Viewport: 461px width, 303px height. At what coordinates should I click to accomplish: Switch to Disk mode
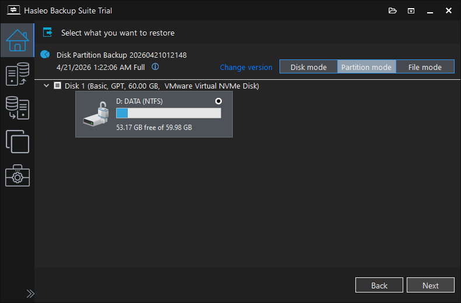[309, 67]
